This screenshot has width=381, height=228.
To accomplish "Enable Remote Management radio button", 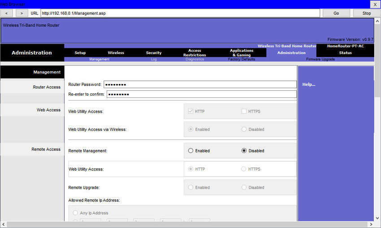I will tap(190, 151).
